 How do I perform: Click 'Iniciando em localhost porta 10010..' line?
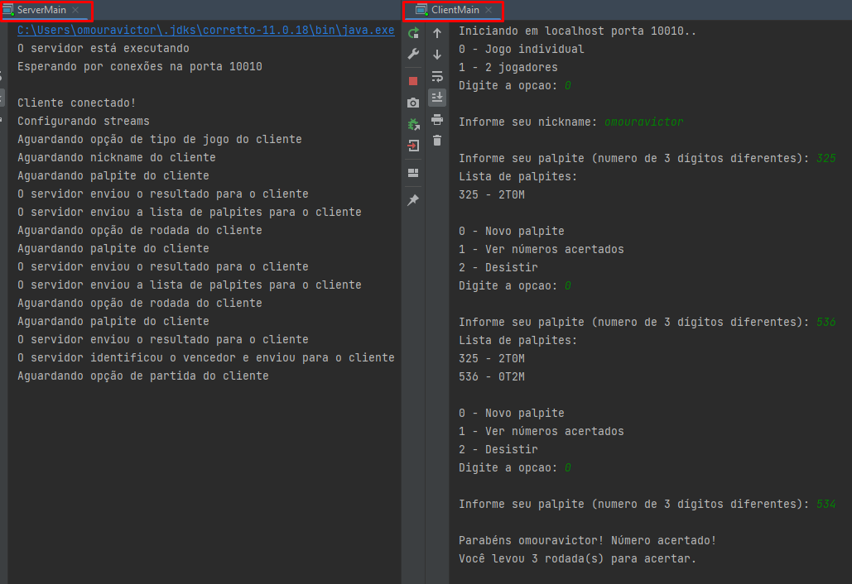tap(577, 31)
